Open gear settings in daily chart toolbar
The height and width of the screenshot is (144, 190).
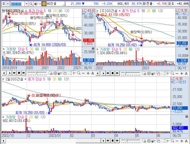149,141
